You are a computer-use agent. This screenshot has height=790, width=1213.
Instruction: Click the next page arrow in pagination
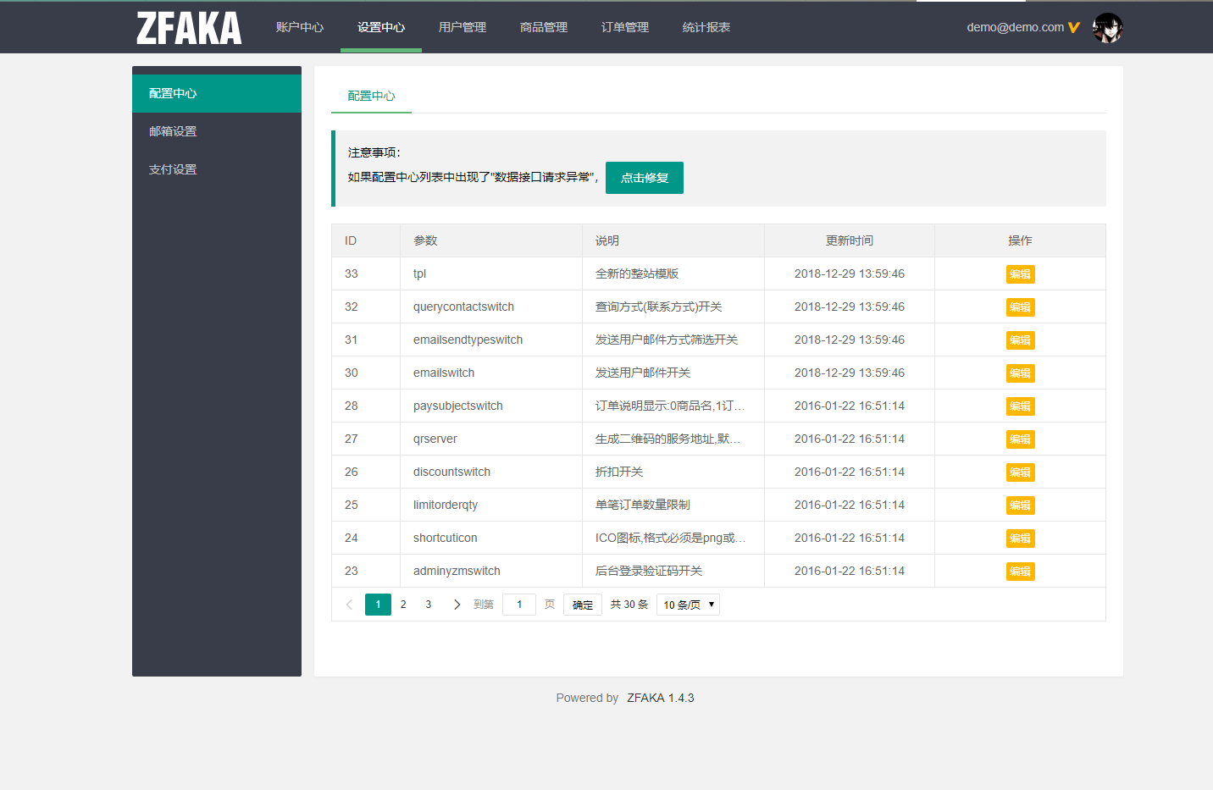(457, 605)
